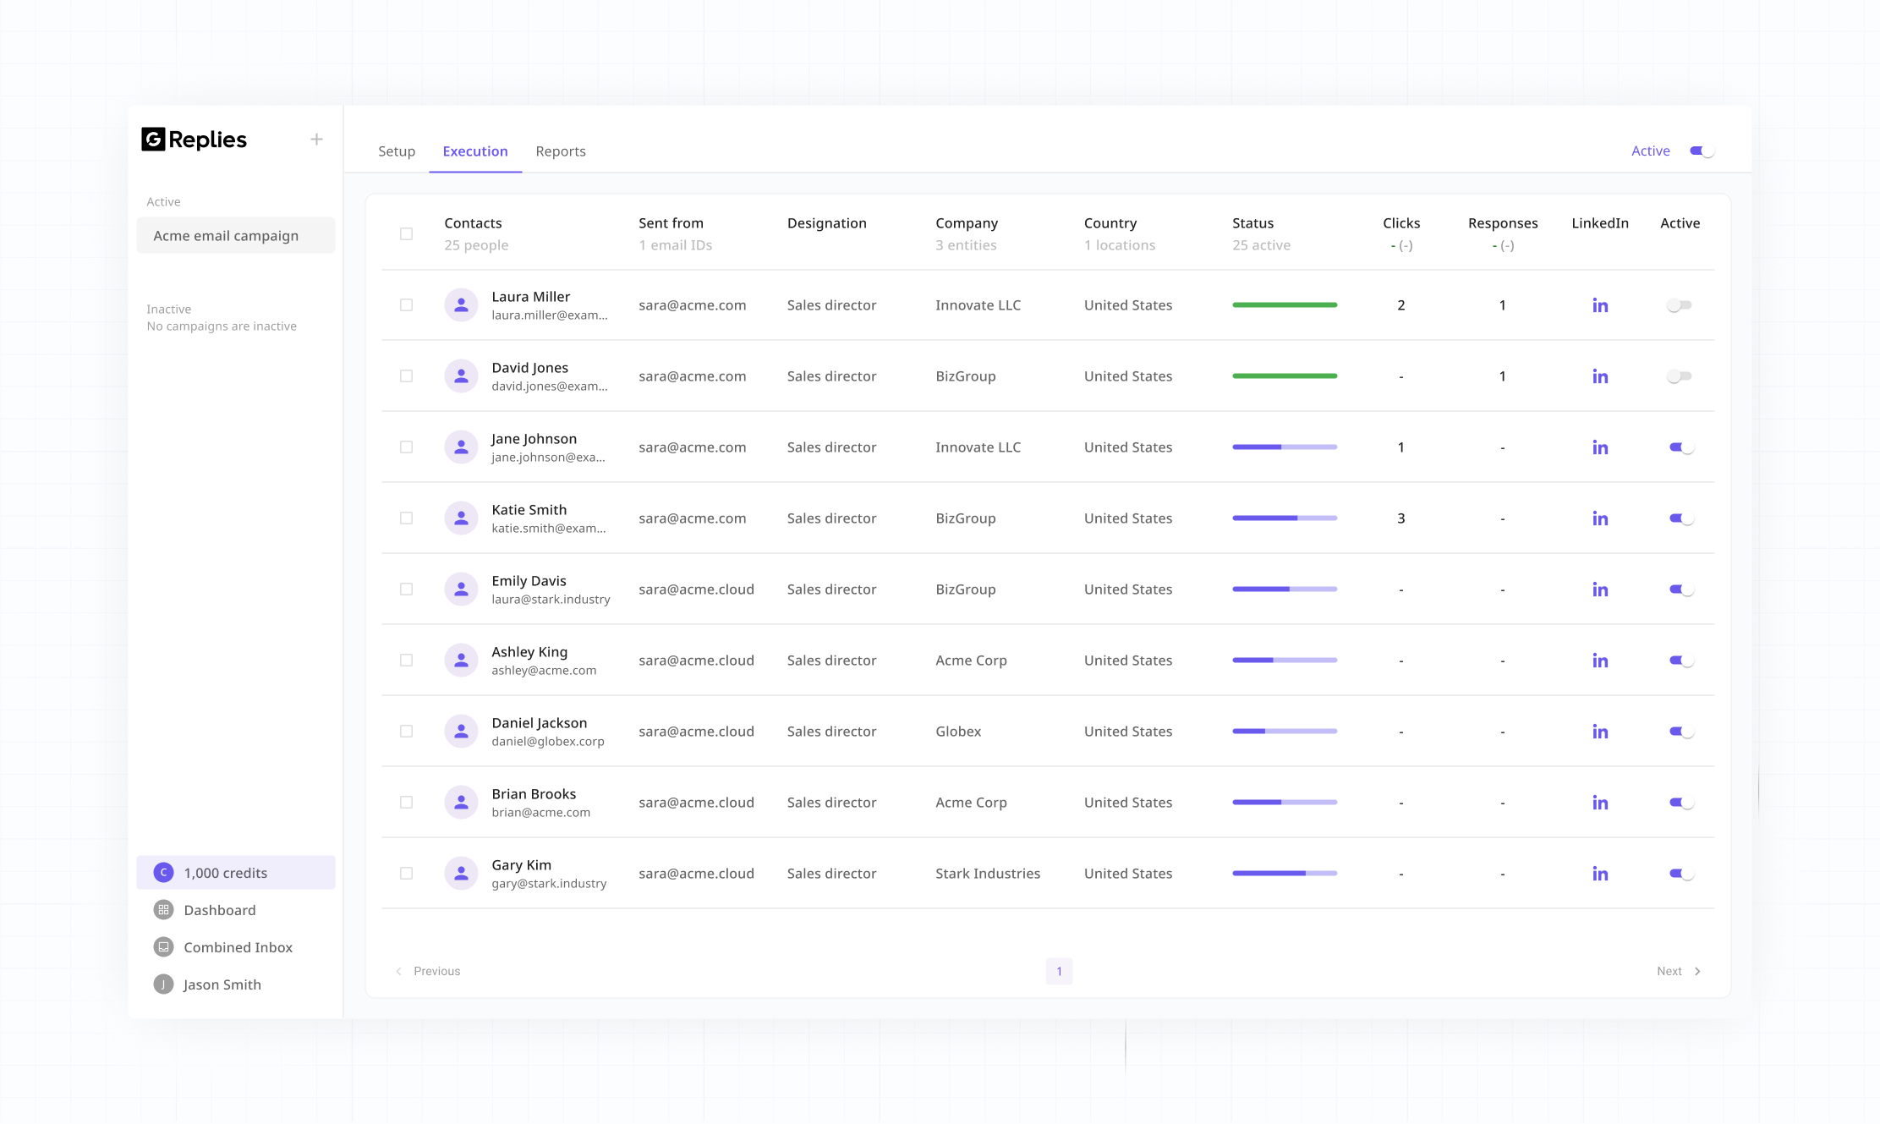1880x1124 pixels.
Task: Check the select-all contacts checkbox
Action: coord(406,234)
